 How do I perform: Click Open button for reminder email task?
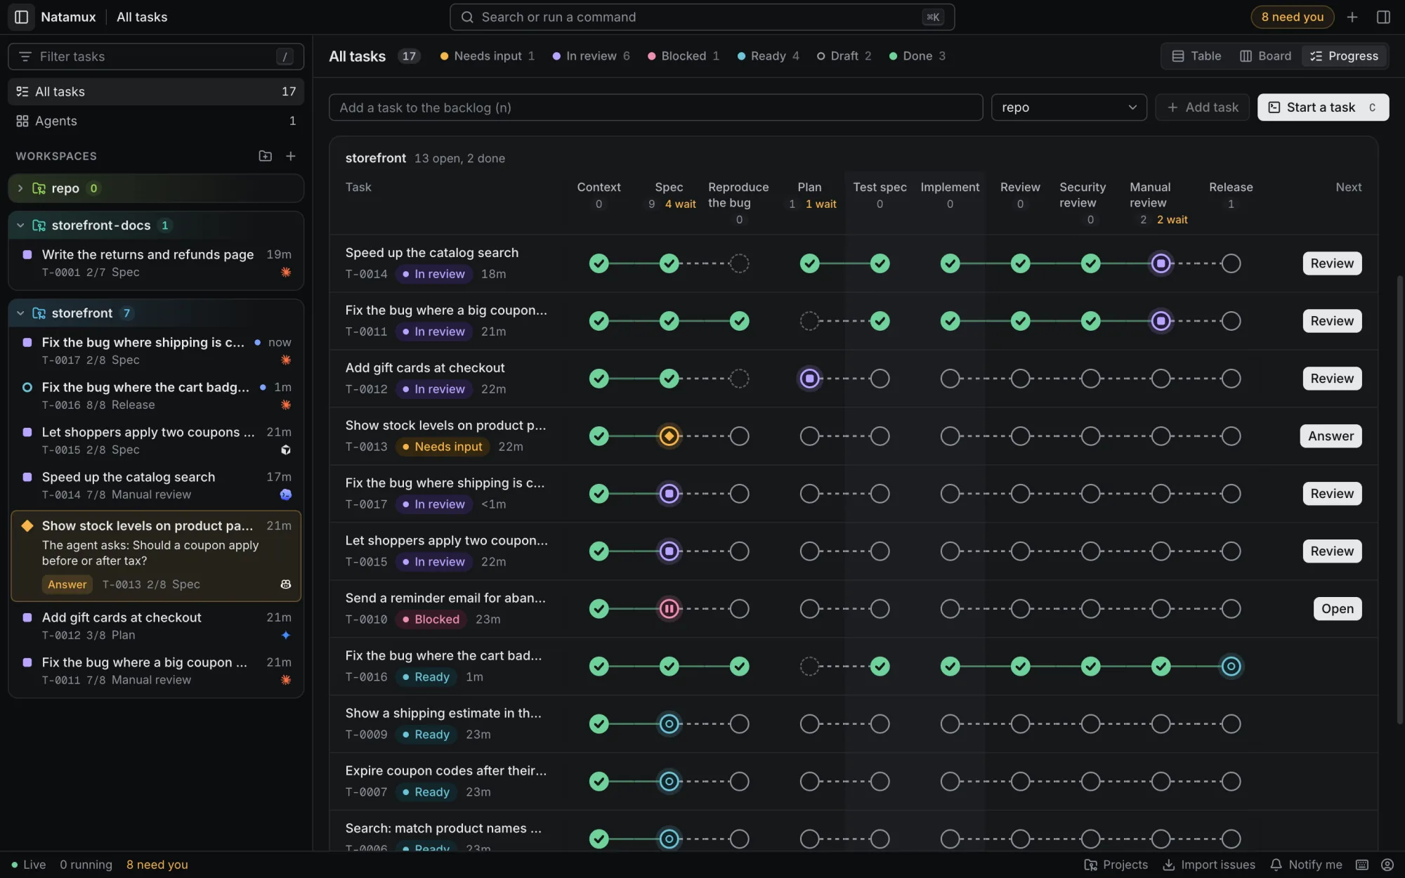[1338, 609]
